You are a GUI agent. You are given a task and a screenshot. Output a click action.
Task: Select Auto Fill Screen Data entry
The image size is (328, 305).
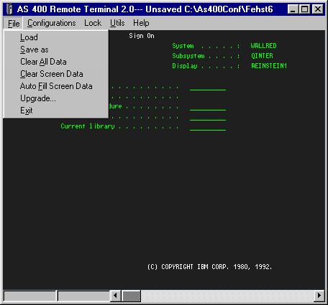click(x=56, y=86)
